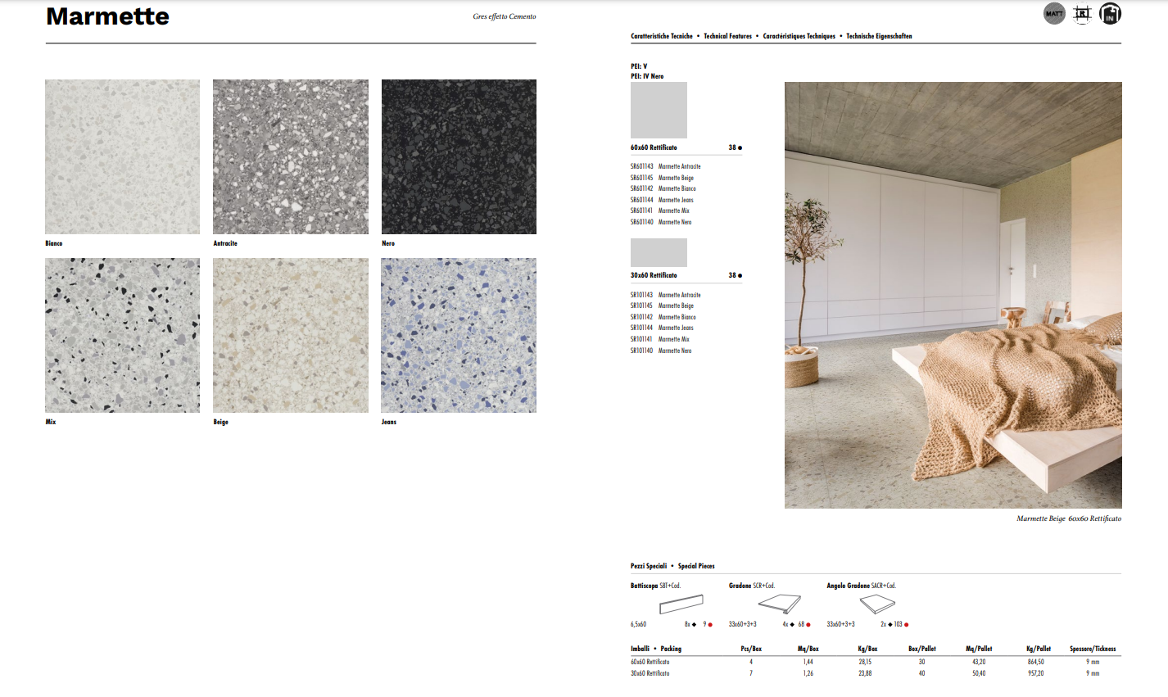The width and height of the screenshot is (1168, 697).
Task: Click the Marmette page title
Action: (107, 16)
